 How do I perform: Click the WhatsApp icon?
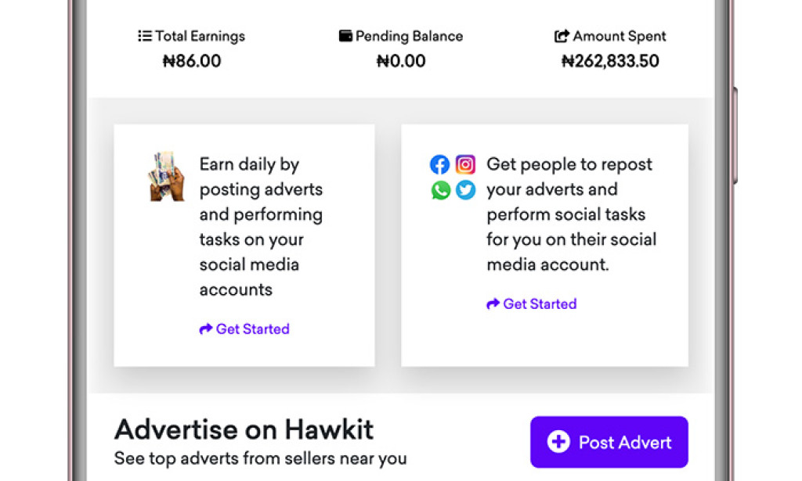coord(440,189)
